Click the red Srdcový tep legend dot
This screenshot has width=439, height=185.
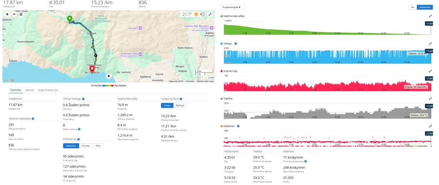pyautogui.click(x=222, y=71)
